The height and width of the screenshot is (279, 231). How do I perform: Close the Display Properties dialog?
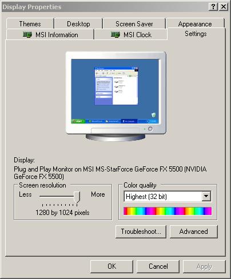tap(224, 7)
